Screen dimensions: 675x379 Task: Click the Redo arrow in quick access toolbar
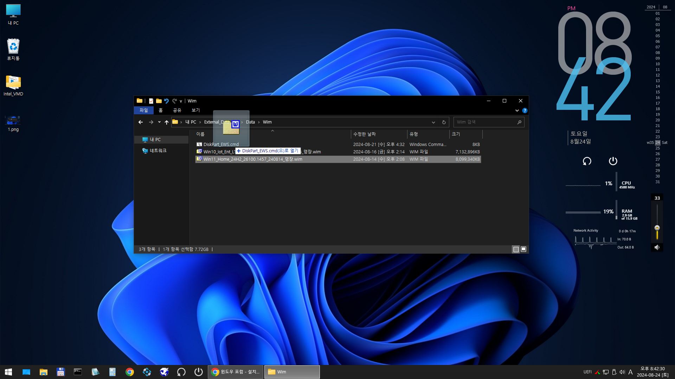[x=174, y=101]
